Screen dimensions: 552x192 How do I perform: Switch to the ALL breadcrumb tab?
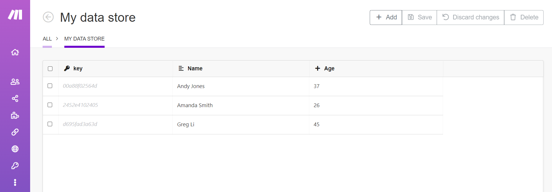point(47,39)
